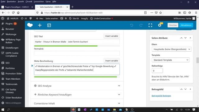Open Neu in admin bar
The height and width of the screenshot is (112, 199).
[39, 18]
